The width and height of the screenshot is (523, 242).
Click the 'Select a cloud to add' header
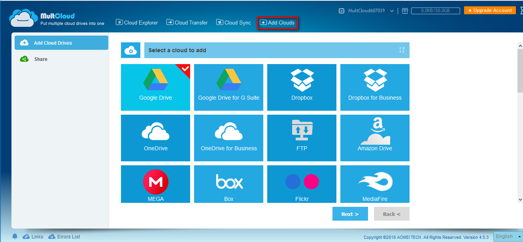pyautogui.click(x=277, y=50)
